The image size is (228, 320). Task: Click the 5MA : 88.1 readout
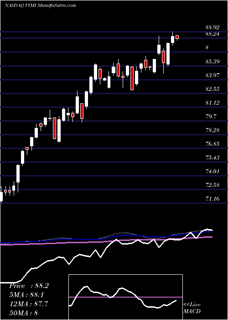point(26,295)
